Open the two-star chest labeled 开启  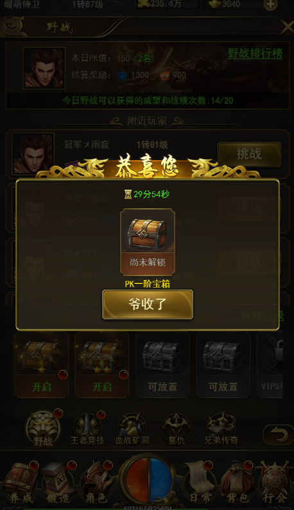coord(102,365)
